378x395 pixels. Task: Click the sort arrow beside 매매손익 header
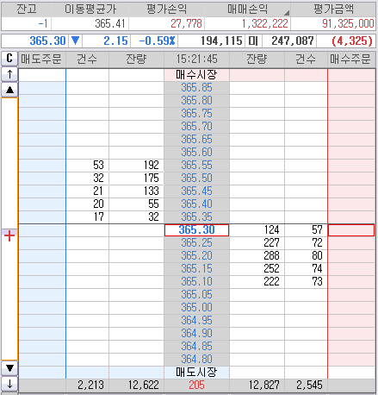tap(287, 13)
